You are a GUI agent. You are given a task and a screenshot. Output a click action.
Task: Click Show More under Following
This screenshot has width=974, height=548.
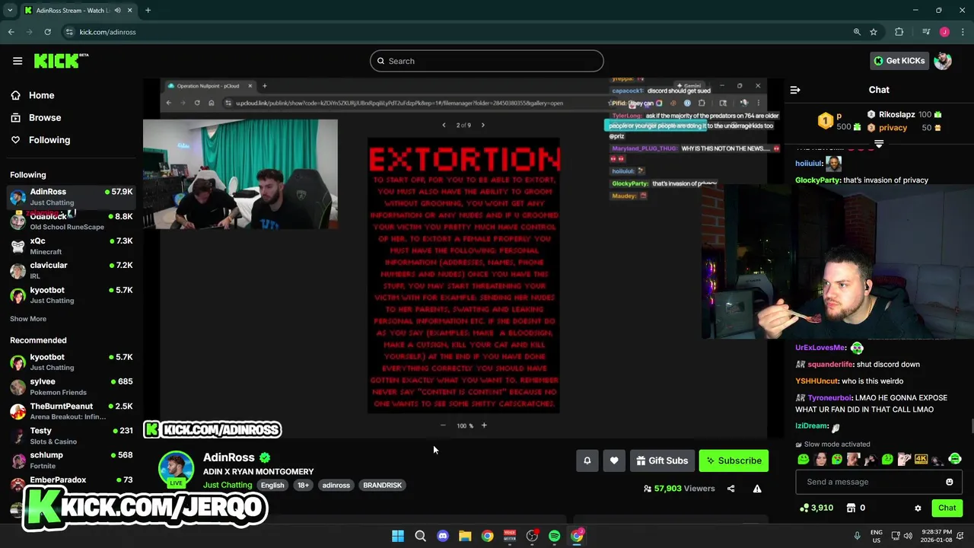point(28,319)
